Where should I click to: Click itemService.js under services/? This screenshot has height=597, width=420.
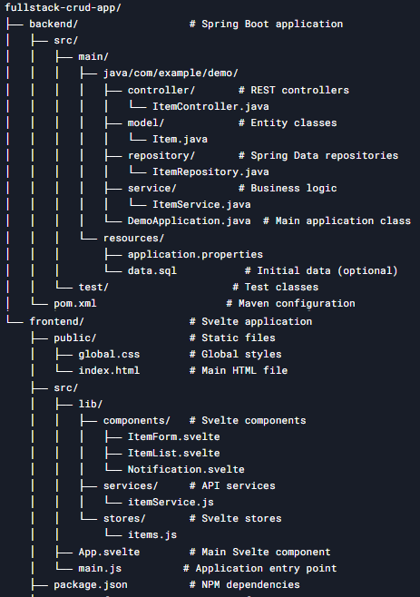(x=171, y=503)
